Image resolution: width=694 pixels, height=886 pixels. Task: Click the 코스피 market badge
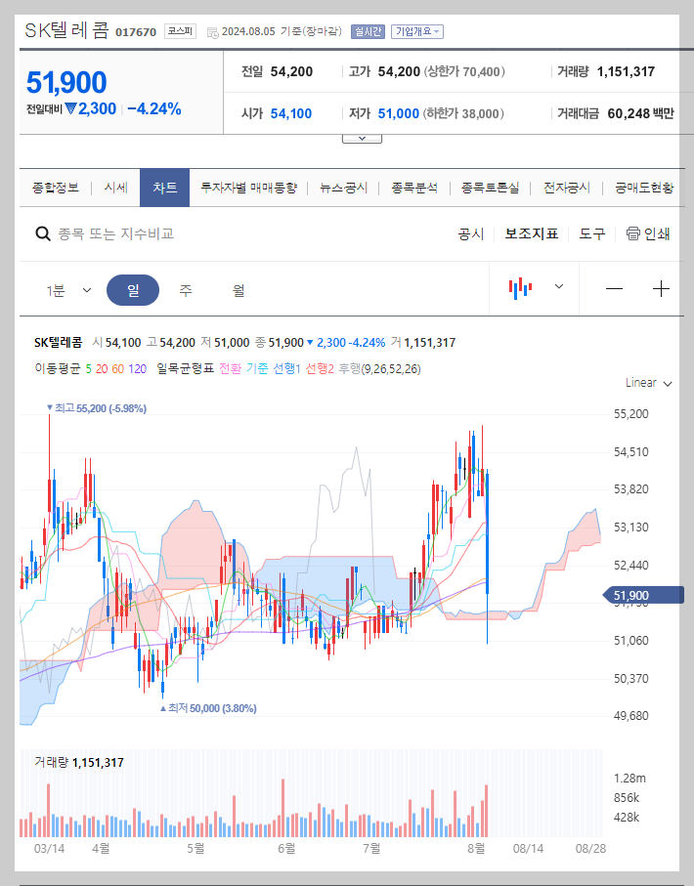tap(181, 31)
